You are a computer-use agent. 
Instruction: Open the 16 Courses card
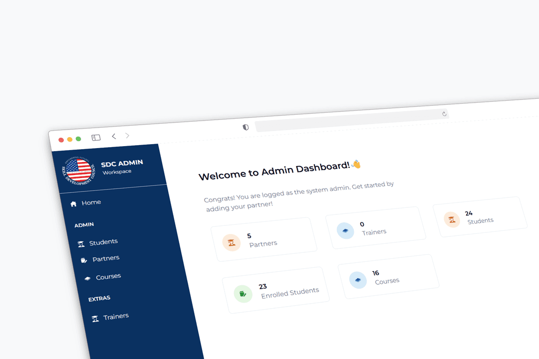pos(388,277)
